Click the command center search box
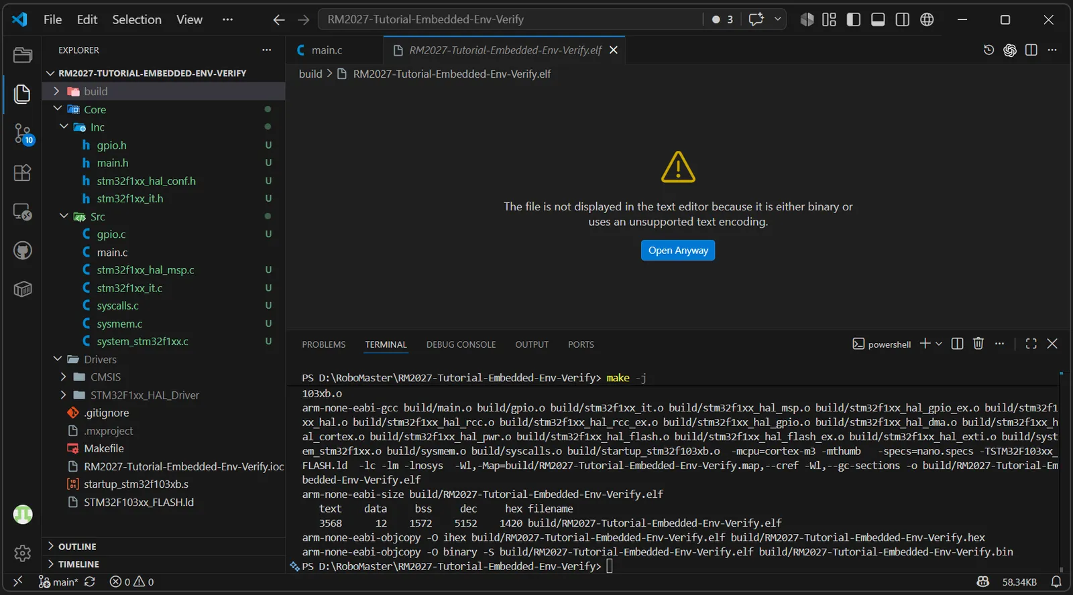This screenshot has width=1073, height=595. click(510, 19)
